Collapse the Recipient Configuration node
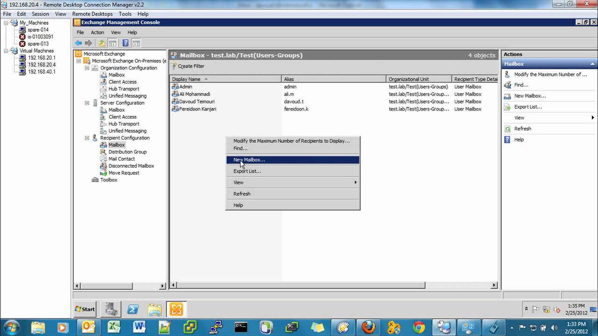598x336 pixels. tap(87, 138)
